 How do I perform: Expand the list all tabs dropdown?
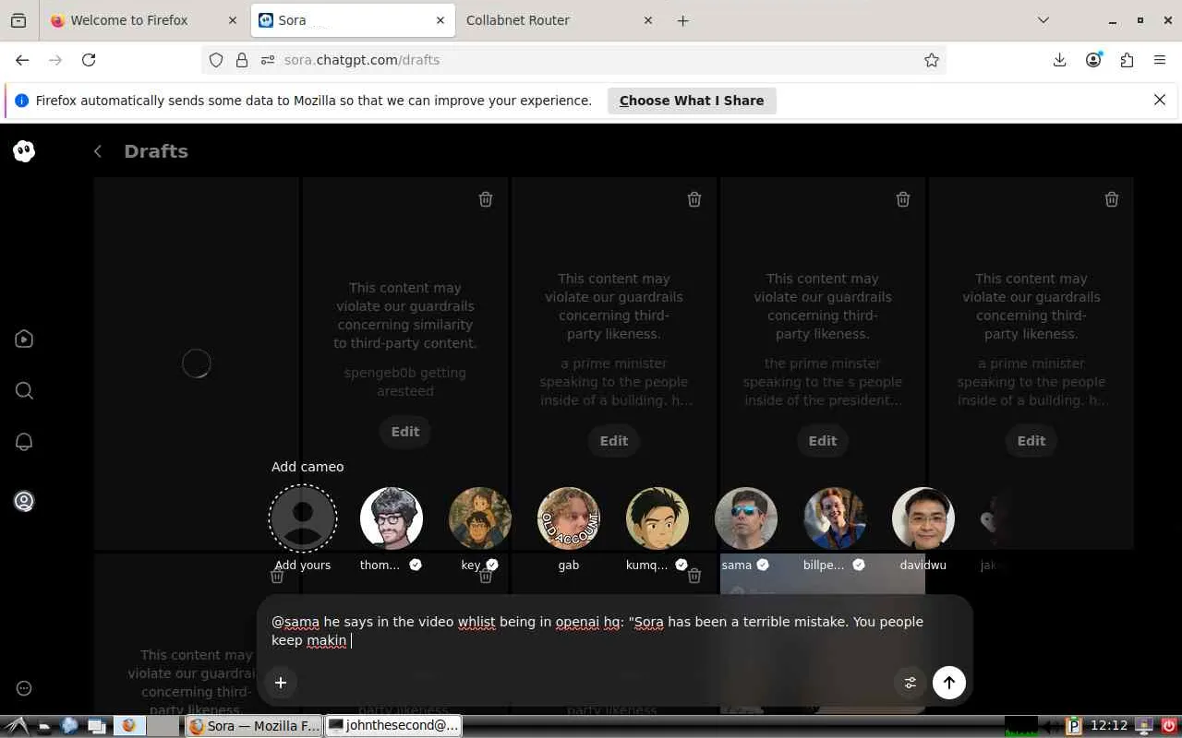click(x=1043, y=20)
